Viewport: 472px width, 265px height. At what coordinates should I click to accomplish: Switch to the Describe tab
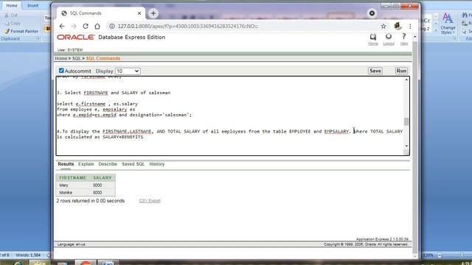(108, 164)
